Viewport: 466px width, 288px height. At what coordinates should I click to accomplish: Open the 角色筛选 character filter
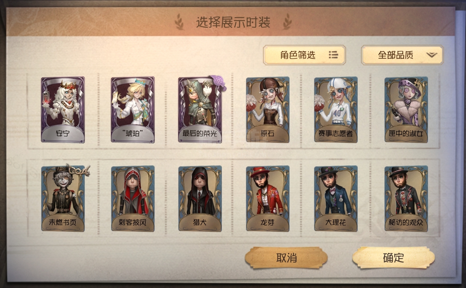coord(304,55)
